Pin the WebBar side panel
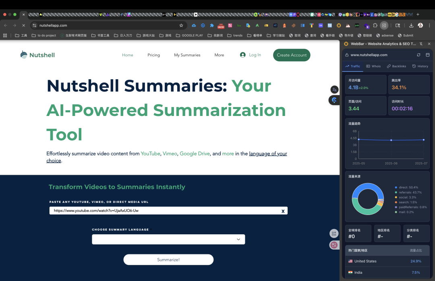 (421, 44)
